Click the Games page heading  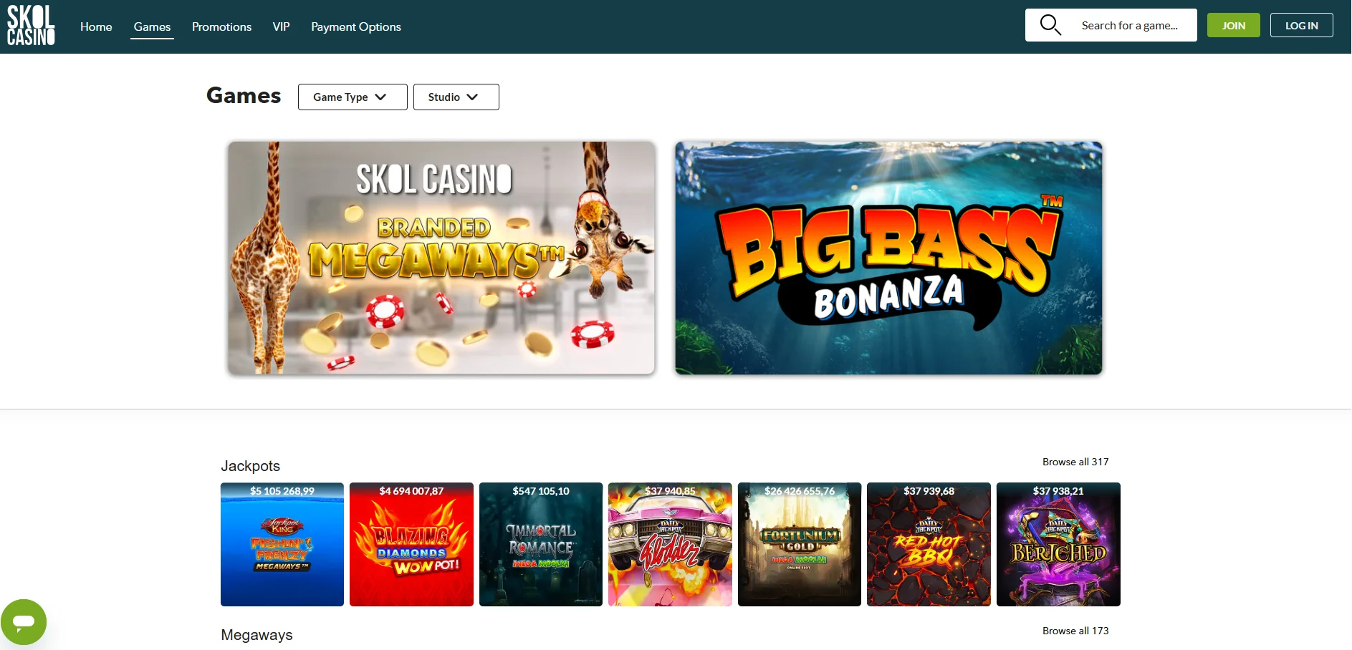pos(244,95)
